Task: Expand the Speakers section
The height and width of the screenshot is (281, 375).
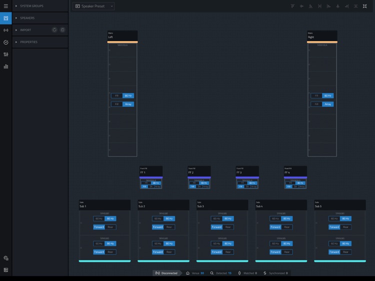Action: (40, 18)
